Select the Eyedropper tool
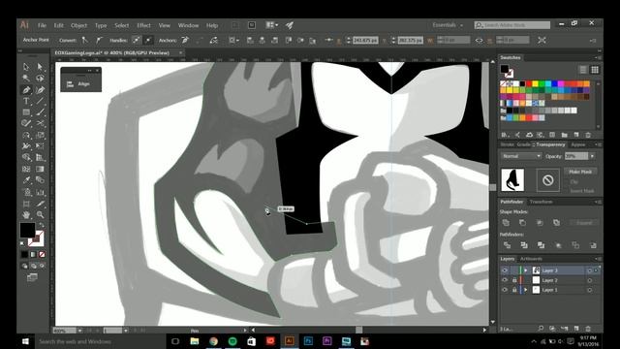The height and width of the screenshot is (349, 620). coord(26,180)
